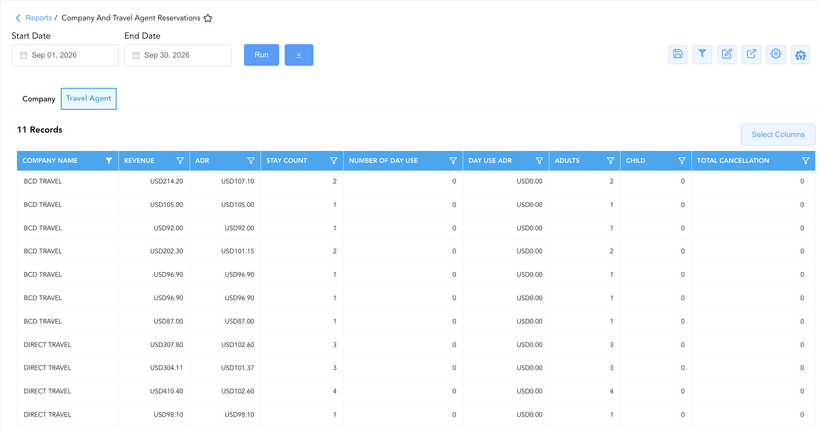Open the Start Date picker field
Screen dimensions: 819x430
click(65, 55)
